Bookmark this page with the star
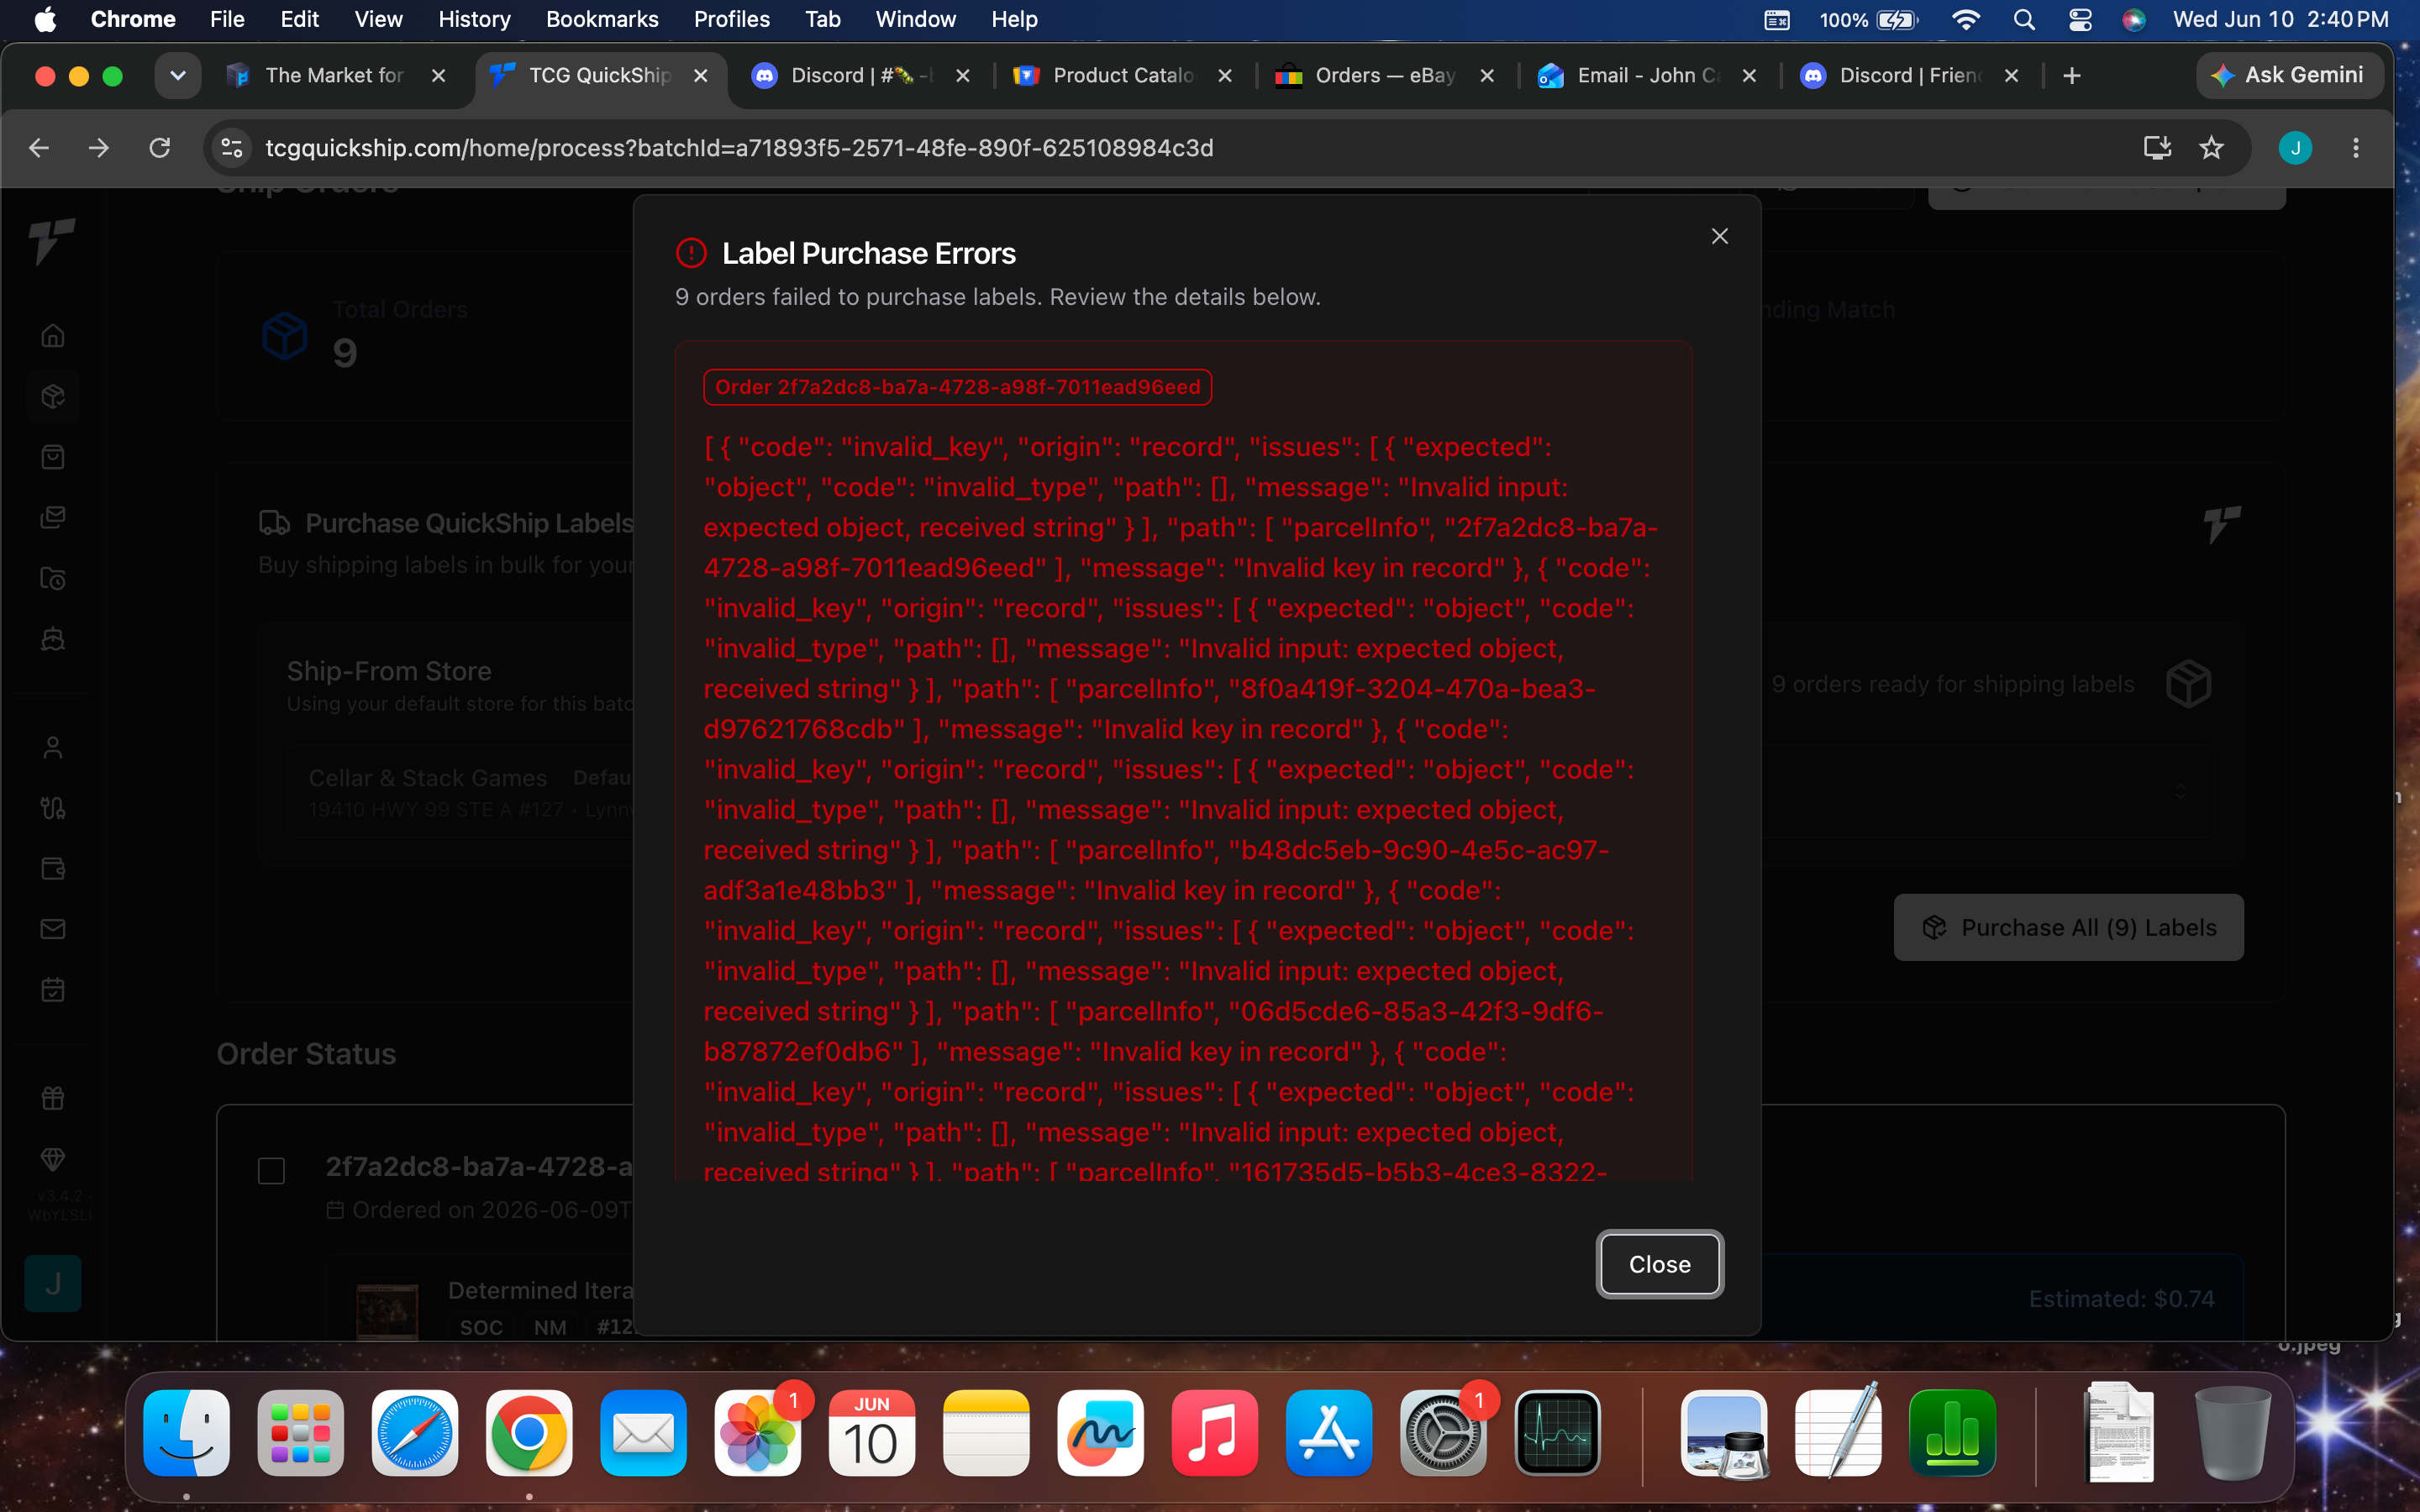Viewport: 2420px width, 1512px height. [x=2211, y=148]
